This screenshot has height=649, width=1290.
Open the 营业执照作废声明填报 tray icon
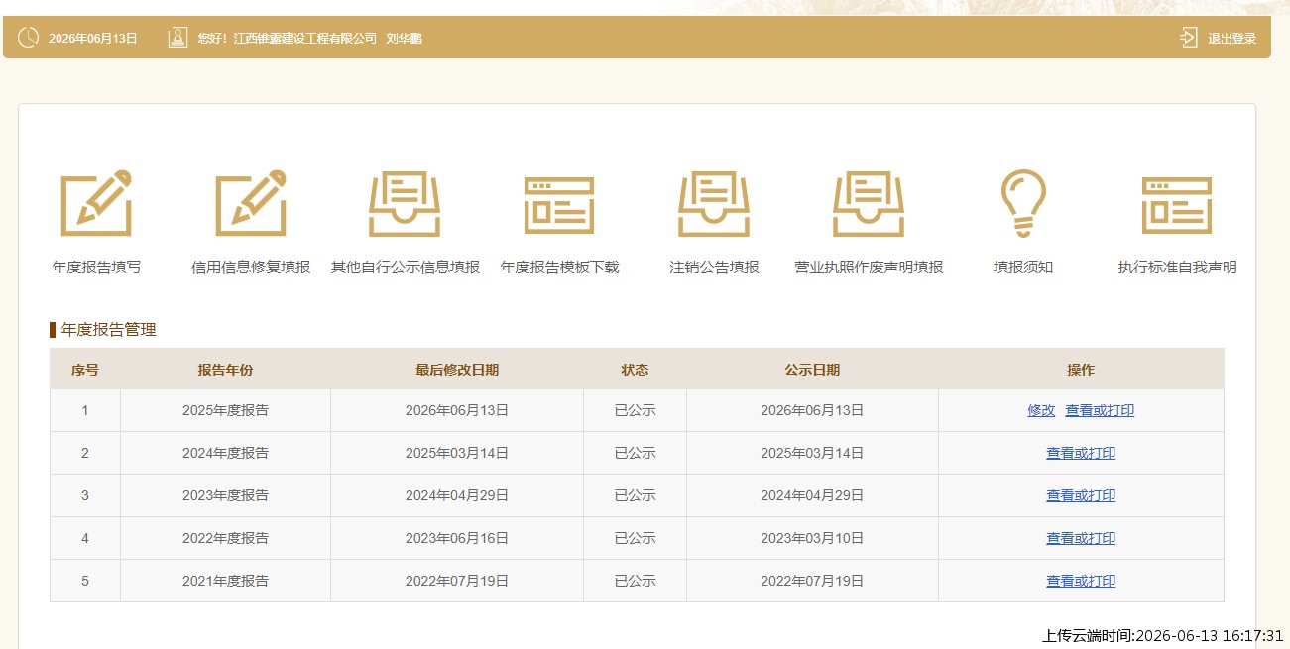pos(869,204)
